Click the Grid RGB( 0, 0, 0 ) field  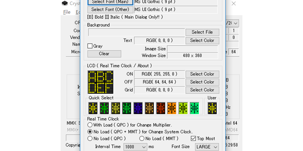(159, 90)
